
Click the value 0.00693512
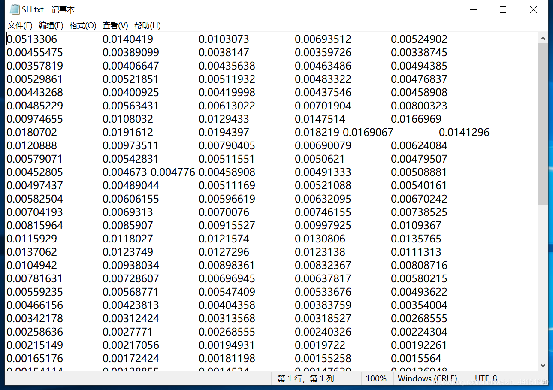click(x=323, y=39)
